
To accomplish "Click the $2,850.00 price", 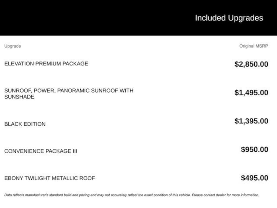I will click(x=251, y=64).
